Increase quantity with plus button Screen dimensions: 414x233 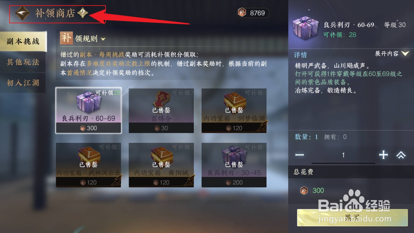[383, 155]
